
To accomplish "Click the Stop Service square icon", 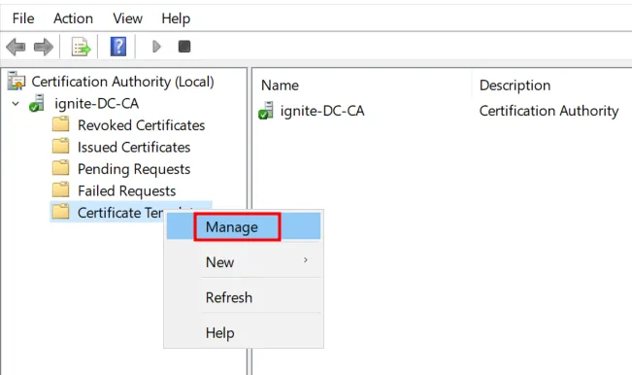I will (184, 47).
